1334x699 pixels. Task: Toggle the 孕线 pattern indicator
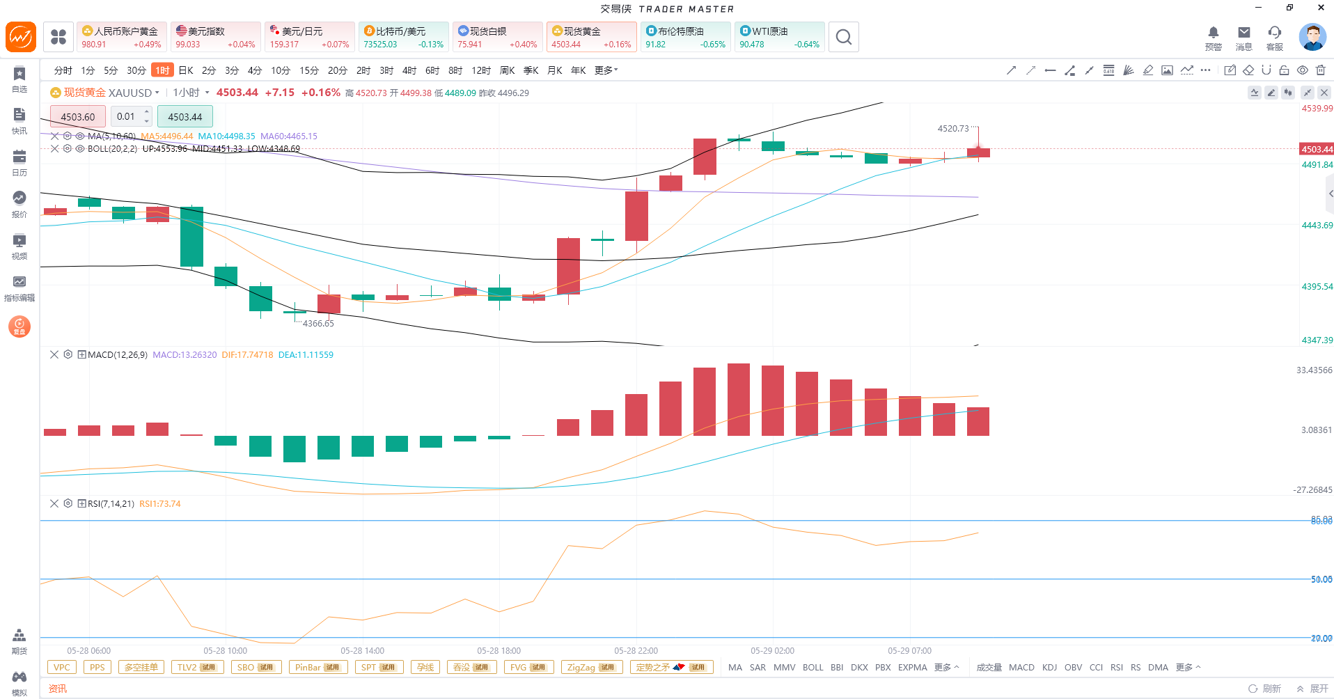(425, 668)
